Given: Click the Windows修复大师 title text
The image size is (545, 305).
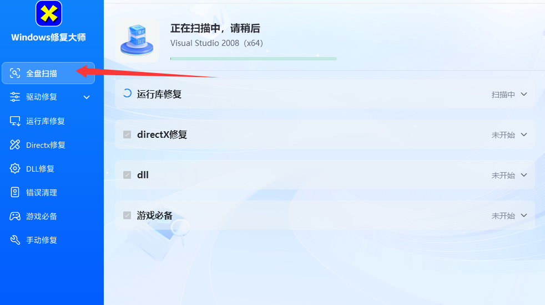Looking at the screenshot, I should point(49,38).
